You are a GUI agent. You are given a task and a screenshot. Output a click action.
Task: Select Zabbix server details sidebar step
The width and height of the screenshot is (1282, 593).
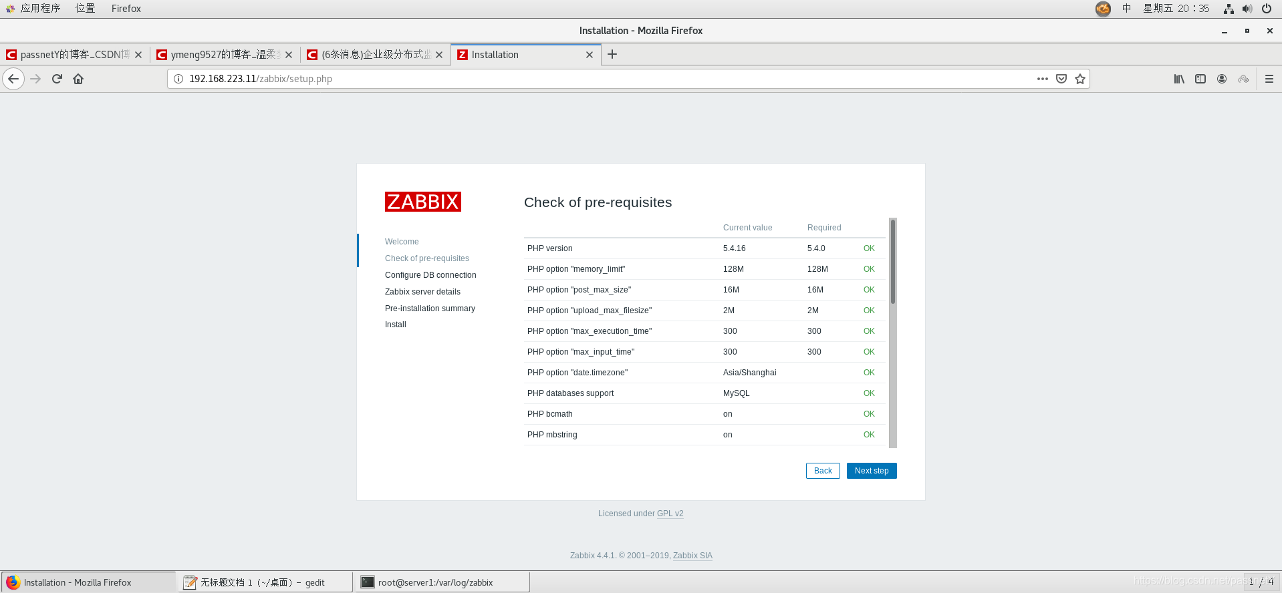click(x=422, y=292)
